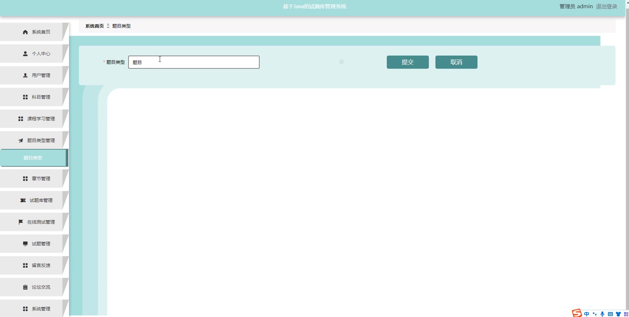Click the 基于Java的试题库管理系统 title
The height and width of the screenshot is (317, 629).
[314, 6]
